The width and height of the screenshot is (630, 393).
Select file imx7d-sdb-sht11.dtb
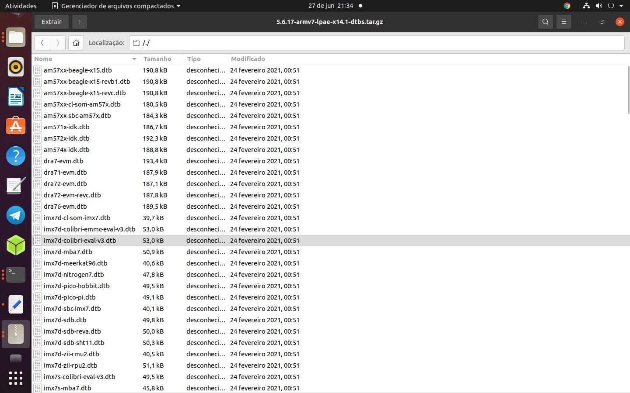click(x=331, y=343)
